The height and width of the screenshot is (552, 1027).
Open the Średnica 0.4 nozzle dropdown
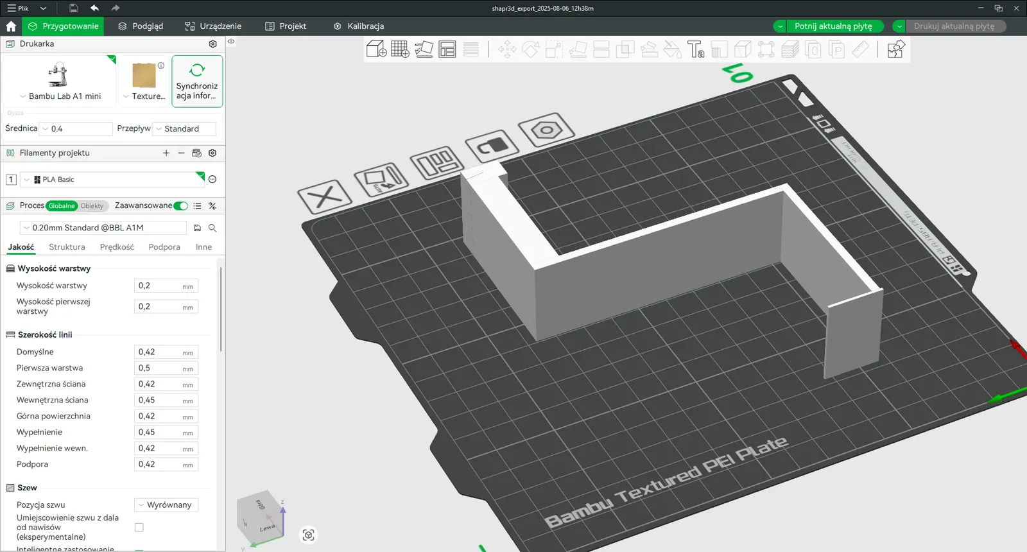pyautogui.click(x=76, y=129)
